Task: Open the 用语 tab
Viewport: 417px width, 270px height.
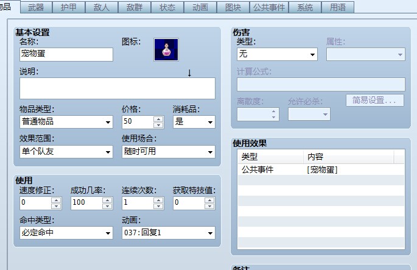Action: (x=338, y=7)
